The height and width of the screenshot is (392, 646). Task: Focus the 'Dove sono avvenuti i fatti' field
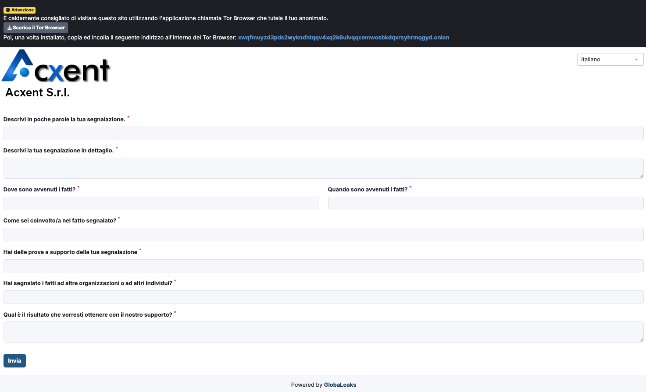161,204
